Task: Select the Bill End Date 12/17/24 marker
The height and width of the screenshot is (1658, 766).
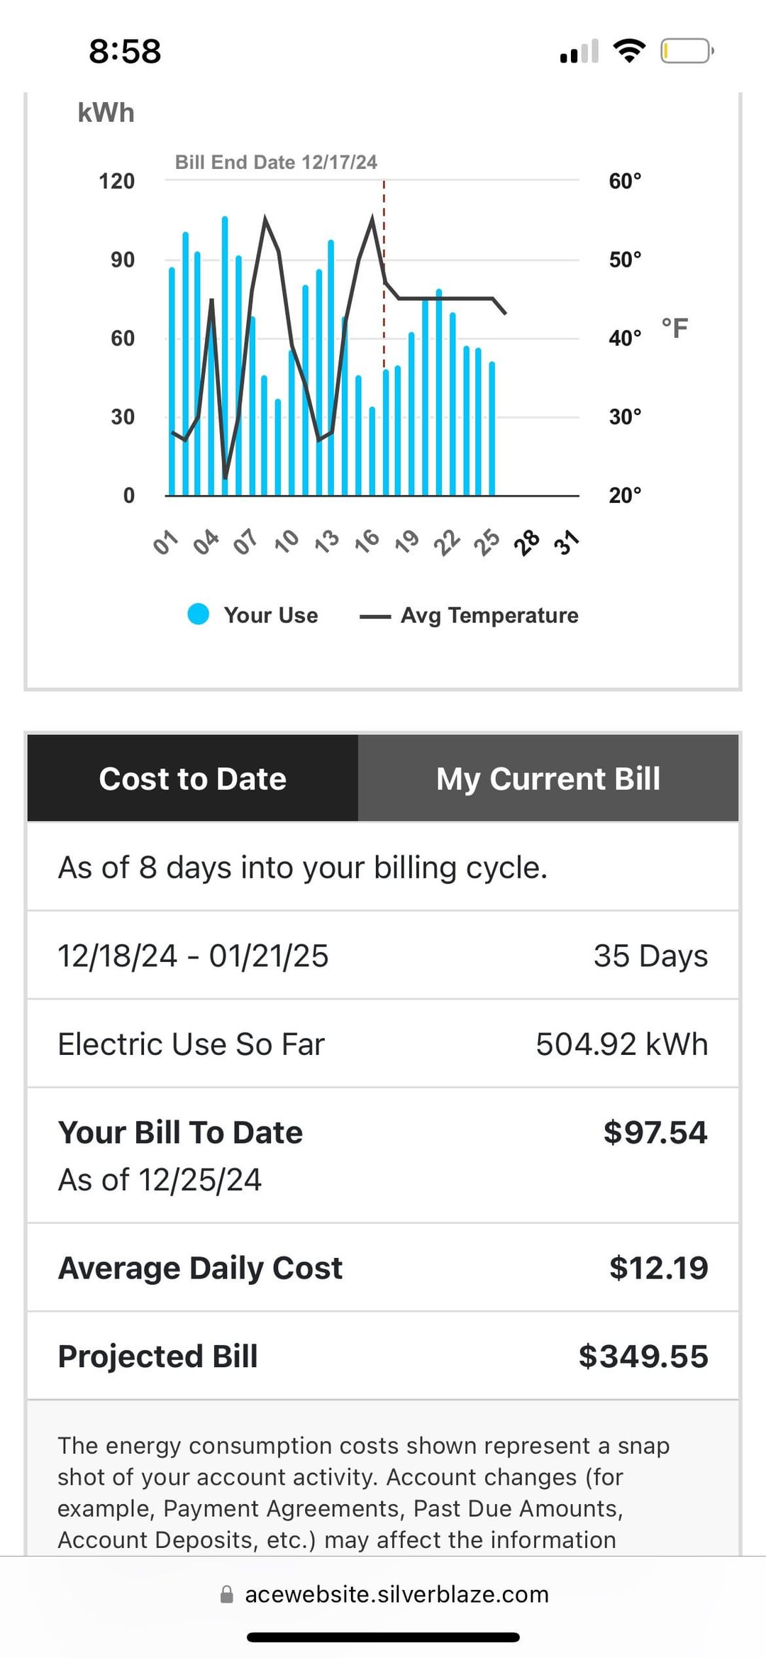Action: pyautogui.click(x=276, y=162)
